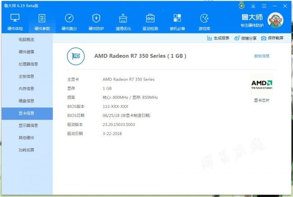Screen dimensions: 293x197
Task: Click the medal badge icon in title bar
Action: (x=242, y=5)
